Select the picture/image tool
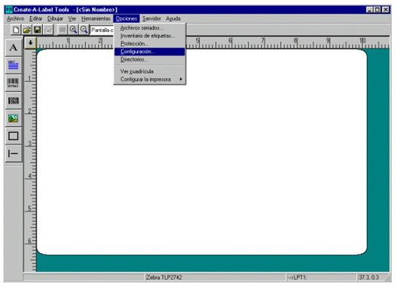396x286 pixels. click(x=13, y=118)
